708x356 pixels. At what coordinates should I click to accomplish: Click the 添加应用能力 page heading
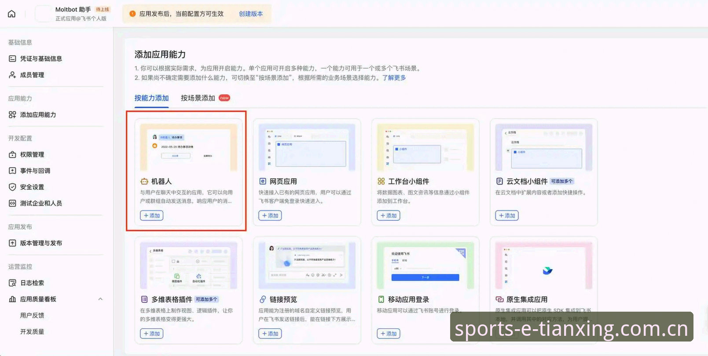click(x=160, y=54)
